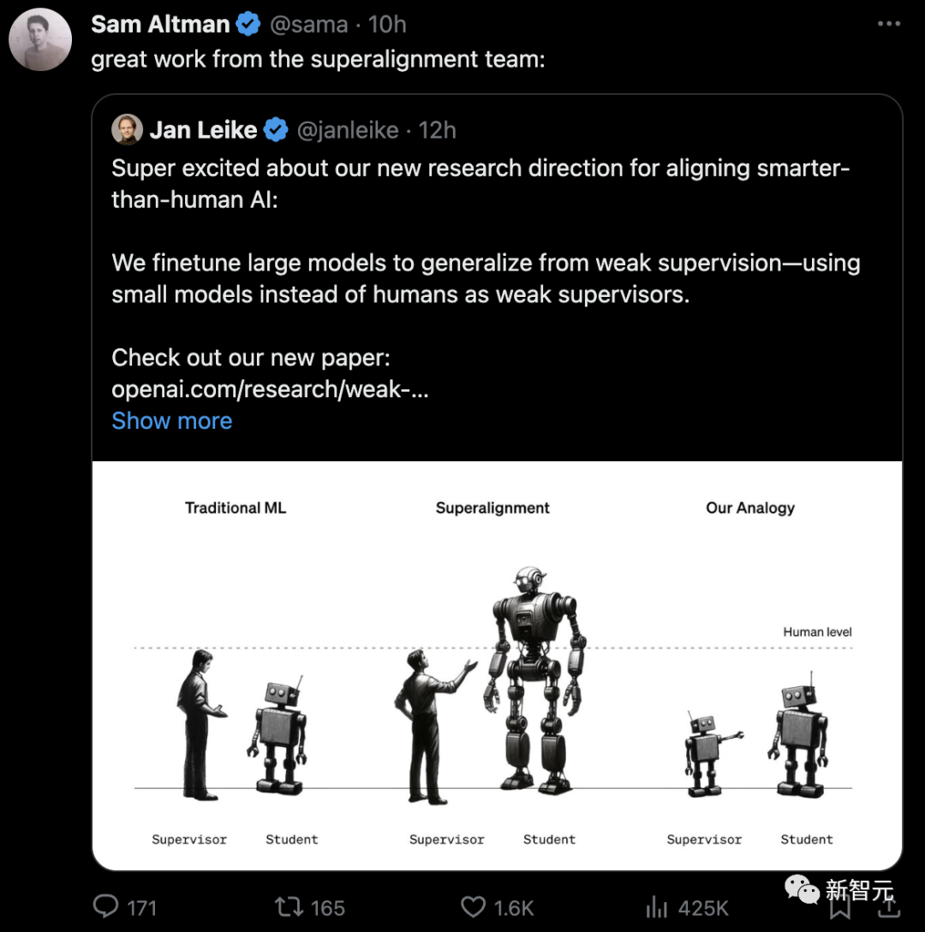Click the Sam Altman display name

[160, 25]
